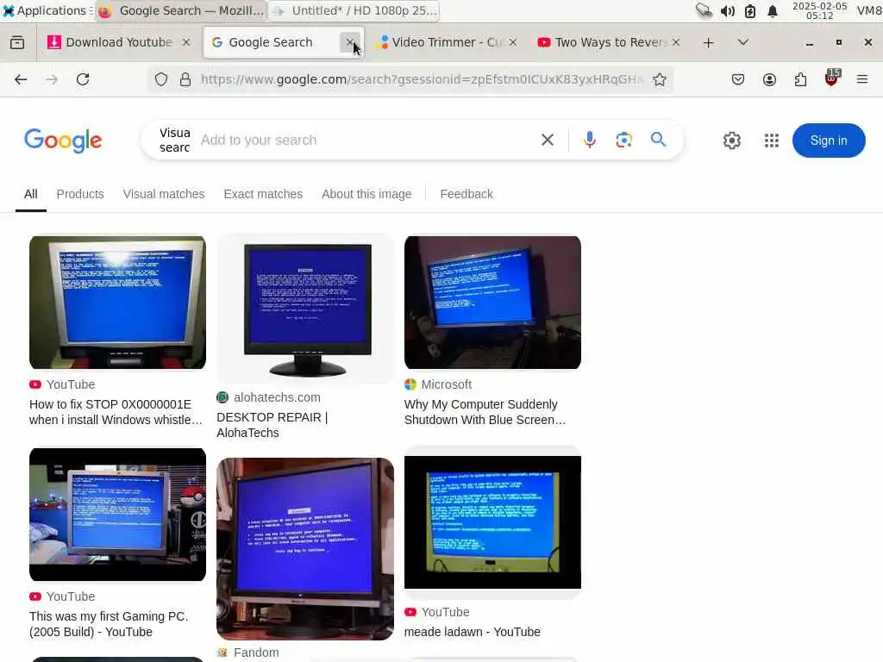
Task: Select the Visual matches tab
Action: point(164,194)
